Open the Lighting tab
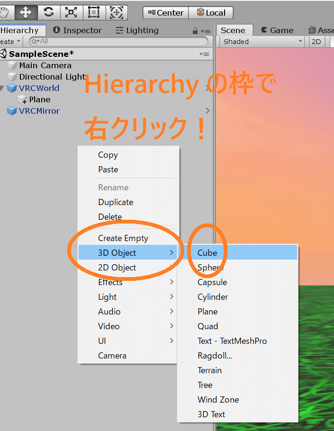 coord(137,30)
